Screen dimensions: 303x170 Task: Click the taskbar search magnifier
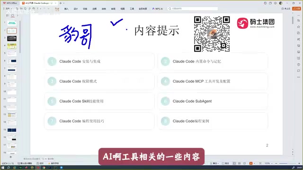[x=9, y=168]
